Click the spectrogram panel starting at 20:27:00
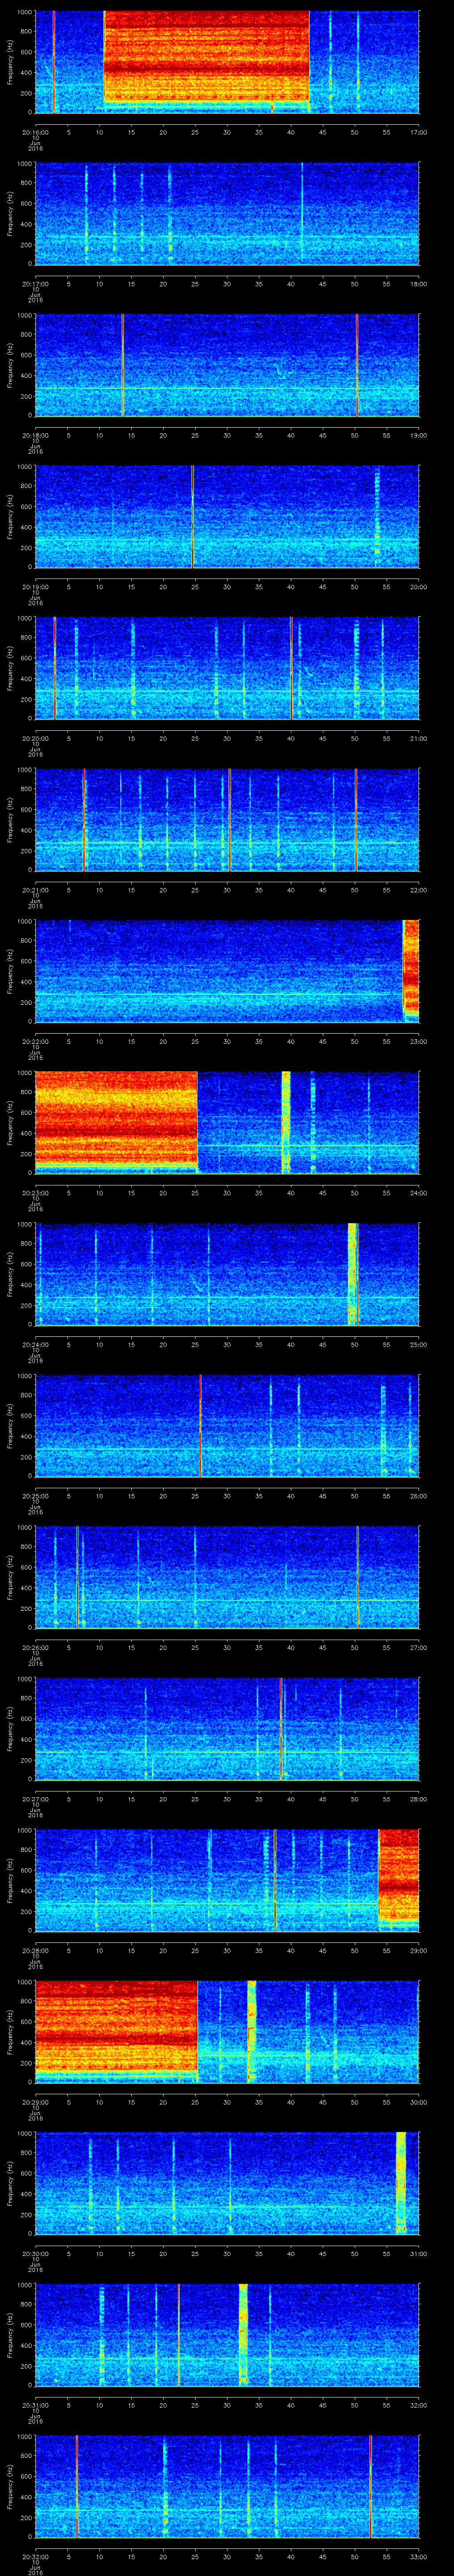454x2576 pixels. 227,1729
